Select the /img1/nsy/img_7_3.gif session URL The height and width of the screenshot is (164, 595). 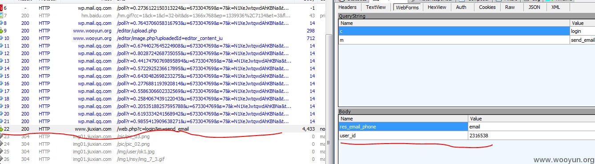(x=141, y=159)
